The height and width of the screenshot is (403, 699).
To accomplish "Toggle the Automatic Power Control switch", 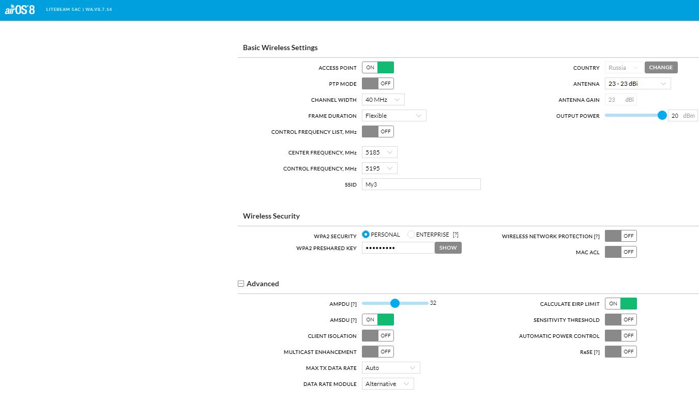I will pyautogui.click(x=621, y=336).
